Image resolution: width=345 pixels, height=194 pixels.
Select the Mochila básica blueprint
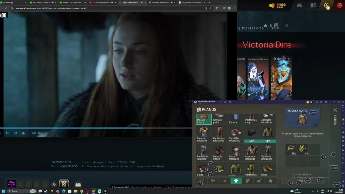tap(203, 119)
